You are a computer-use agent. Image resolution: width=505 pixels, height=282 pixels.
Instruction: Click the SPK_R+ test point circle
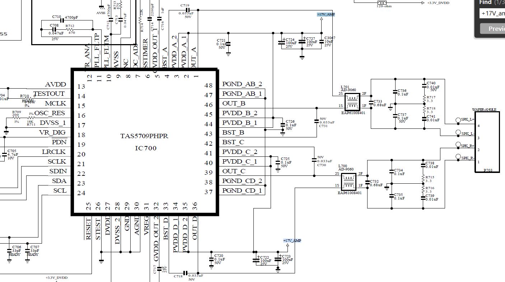[458, 145]
